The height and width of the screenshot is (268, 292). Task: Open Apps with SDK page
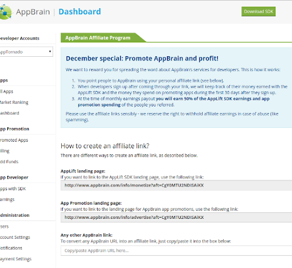13,189
